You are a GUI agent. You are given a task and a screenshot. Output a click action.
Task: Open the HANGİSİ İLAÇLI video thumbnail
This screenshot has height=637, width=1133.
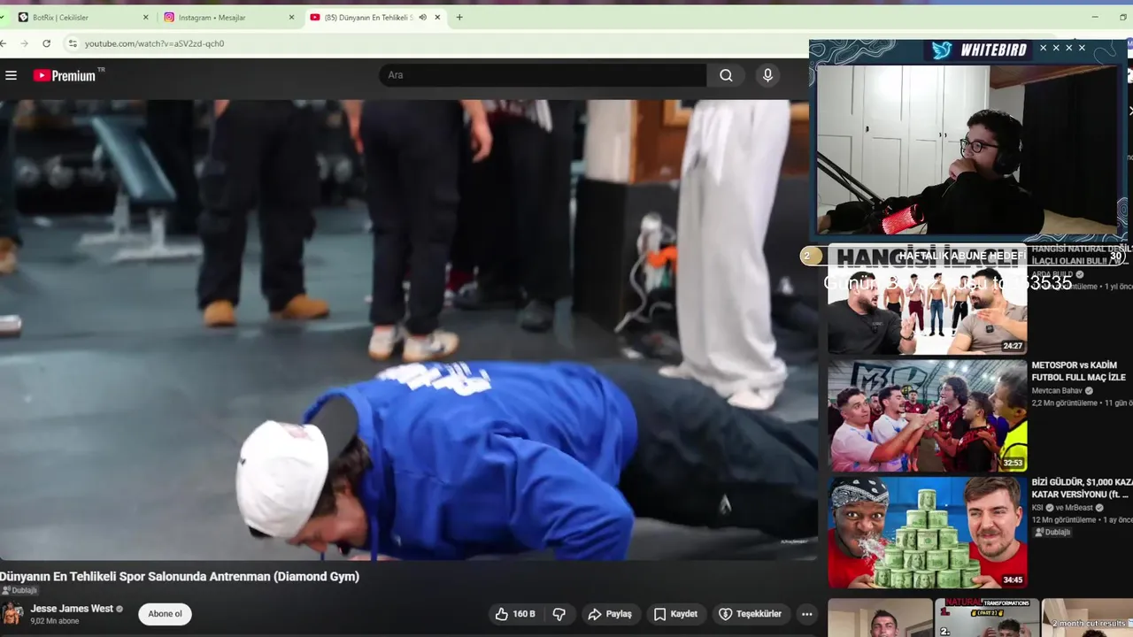pos(927,298)
